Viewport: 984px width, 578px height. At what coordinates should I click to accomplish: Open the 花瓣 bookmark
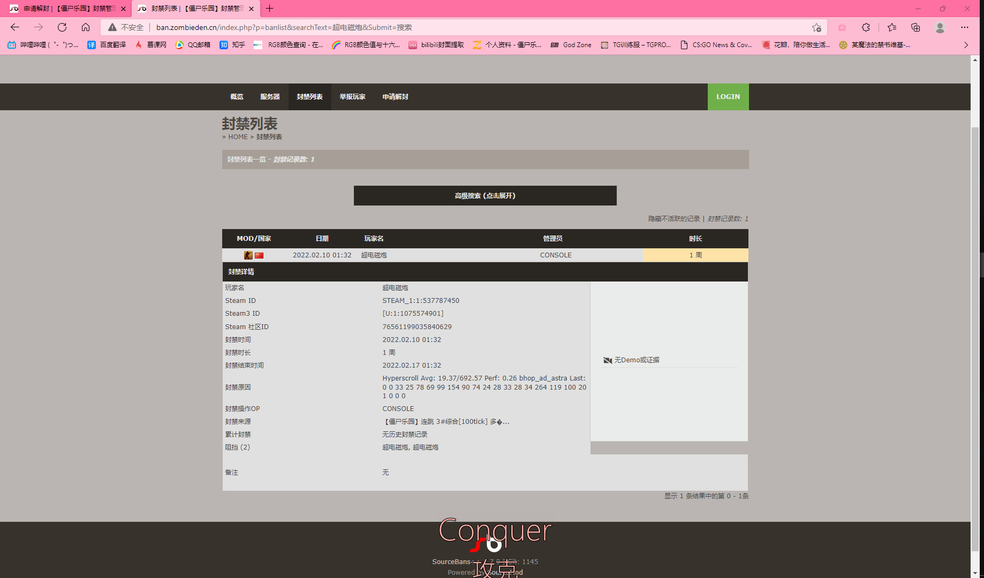pyautogui.click(x=796, y=45)
